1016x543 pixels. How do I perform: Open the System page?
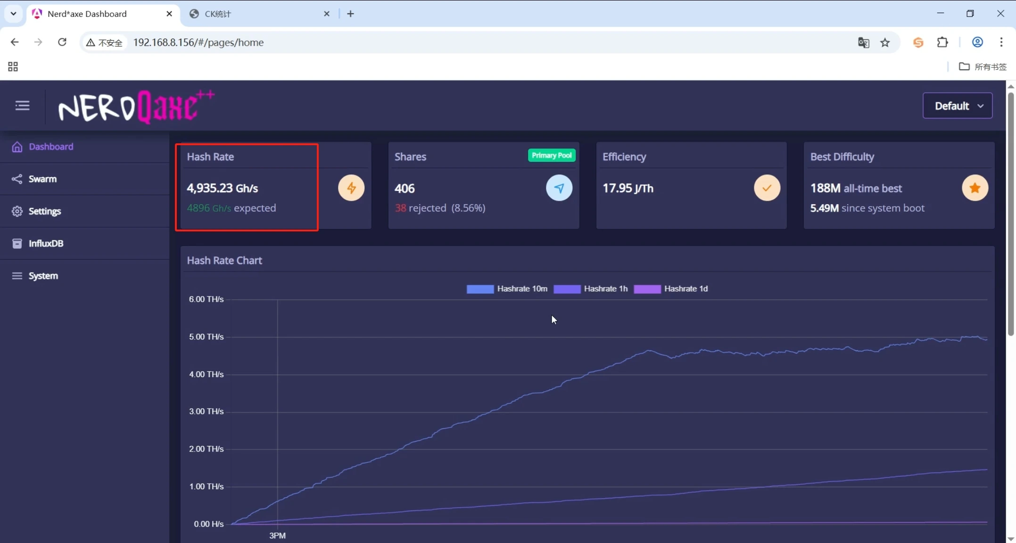tap(43, 275)
